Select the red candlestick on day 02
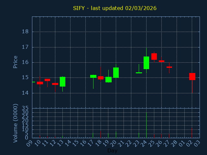 tap(192, 77)
